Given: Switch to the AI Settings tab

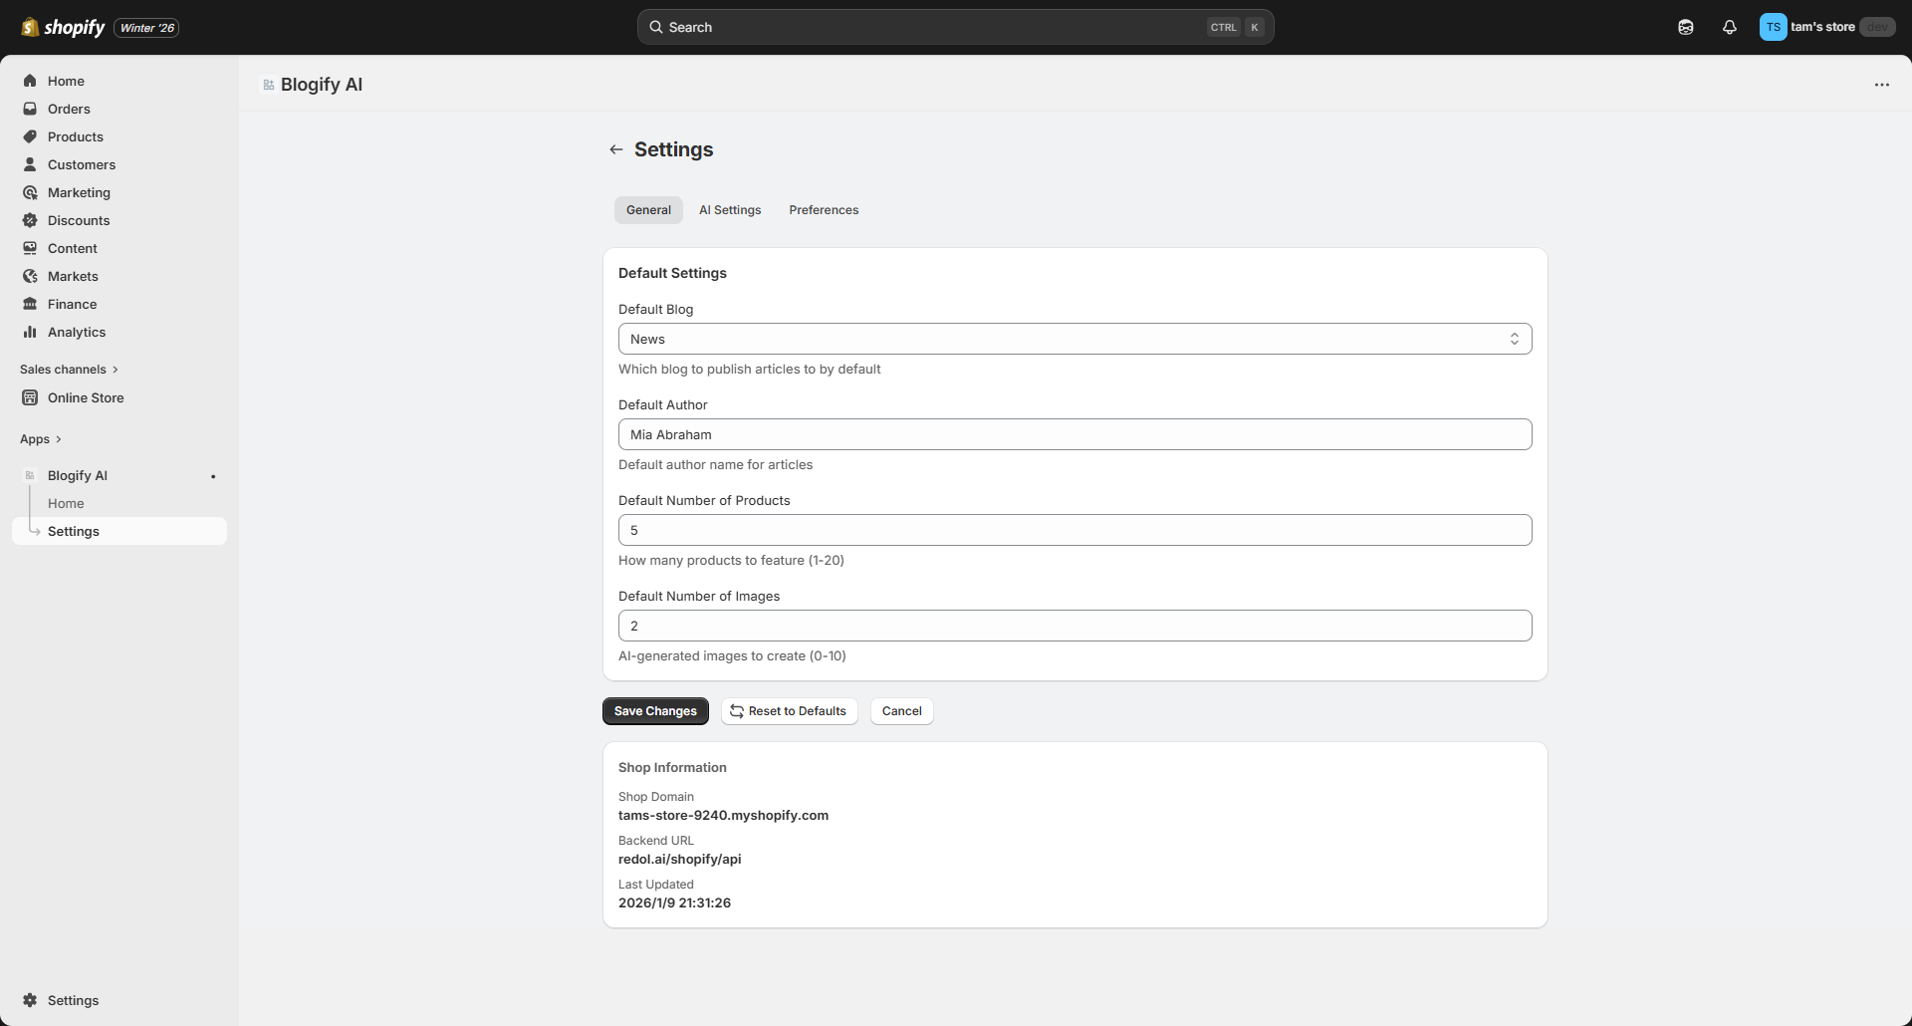Looking at the screenshot, I should (x=729, y=209).
